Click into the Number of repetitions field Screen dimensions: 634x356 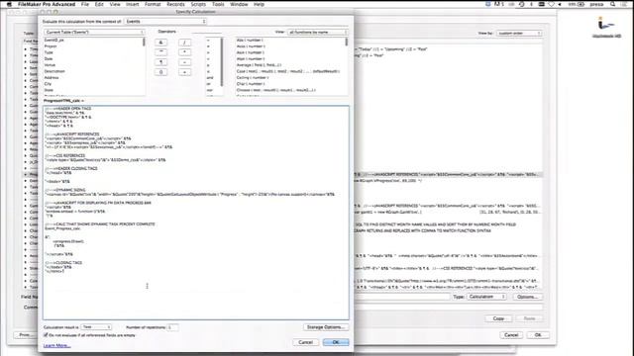pyautogui.click(x=172, y=327)
